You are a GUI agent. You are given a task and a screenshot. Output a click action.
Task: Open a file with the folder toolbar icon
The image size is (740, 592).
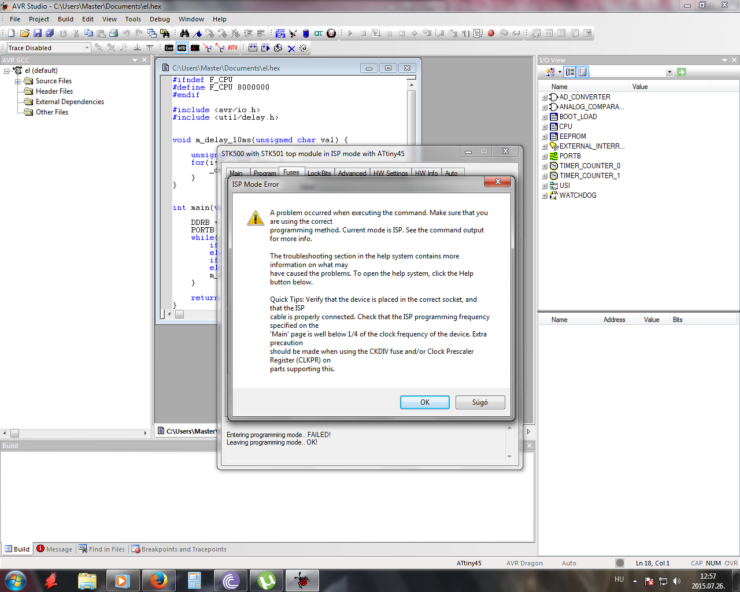tap(24, 34)
